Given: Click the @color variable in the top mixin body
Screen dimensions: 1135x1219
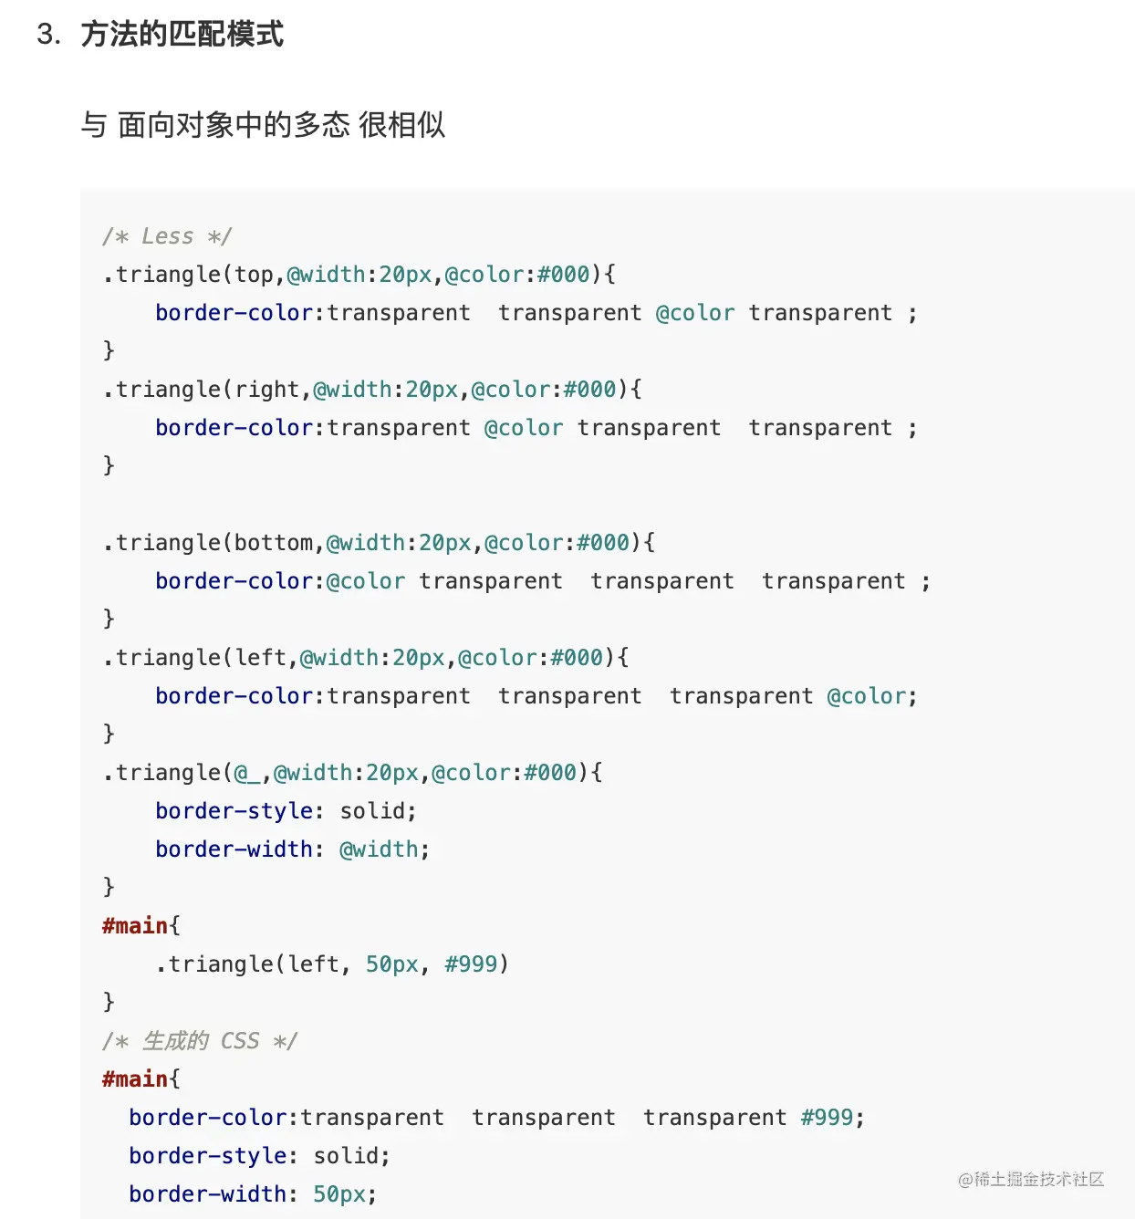Looking at the screenshot, I should point(695,313).
